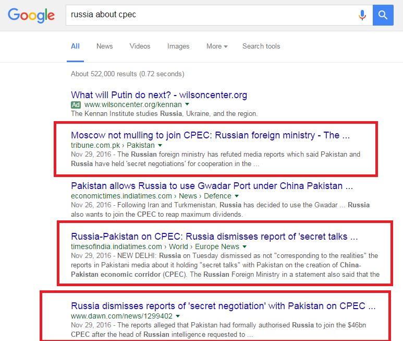Expand arrow beside economictimes Defence breadcrumb
Image resolution: width=403 pixels, height=341 pixels.
[237, 196]
